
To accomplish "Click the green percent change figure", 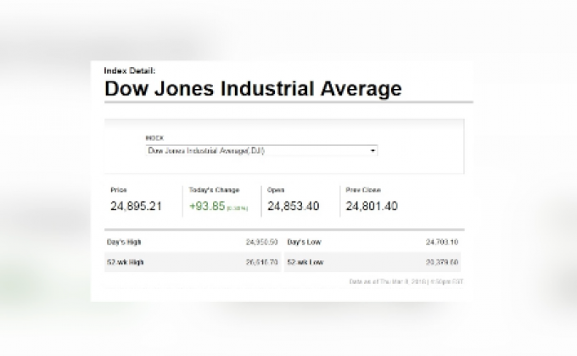I will click(237, 208).
